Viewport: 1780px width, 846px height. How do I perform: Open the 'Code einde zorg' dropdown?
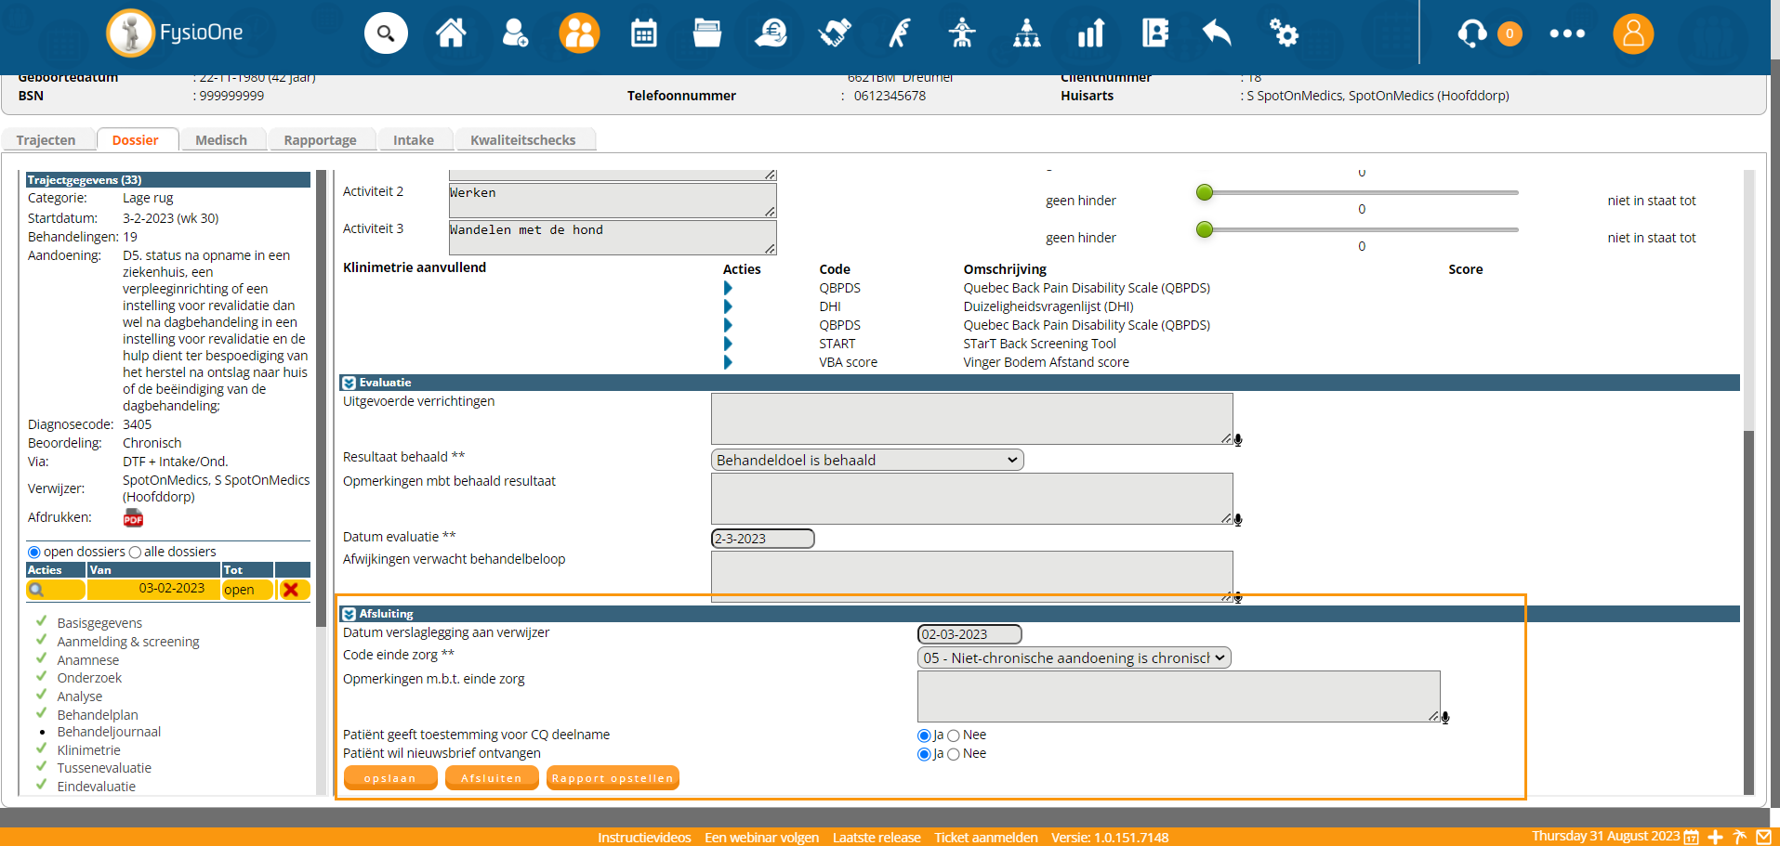pyautogui.click(x=1074, y=657)
